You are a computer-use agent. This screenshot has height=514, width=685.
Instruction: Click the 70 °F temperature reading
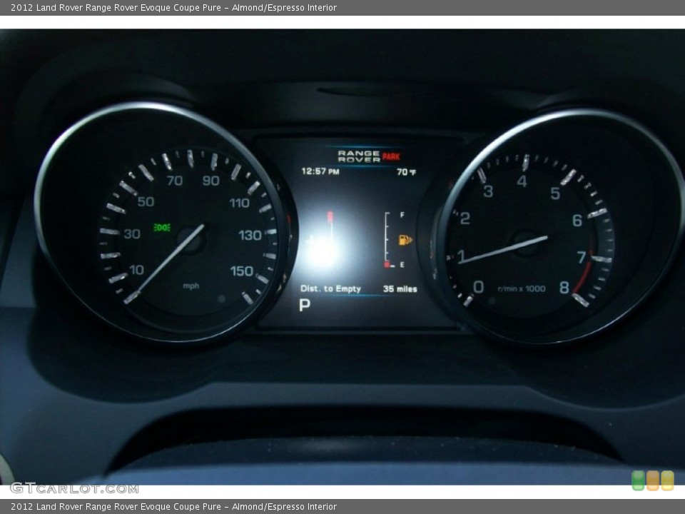(x=406, y=172)
